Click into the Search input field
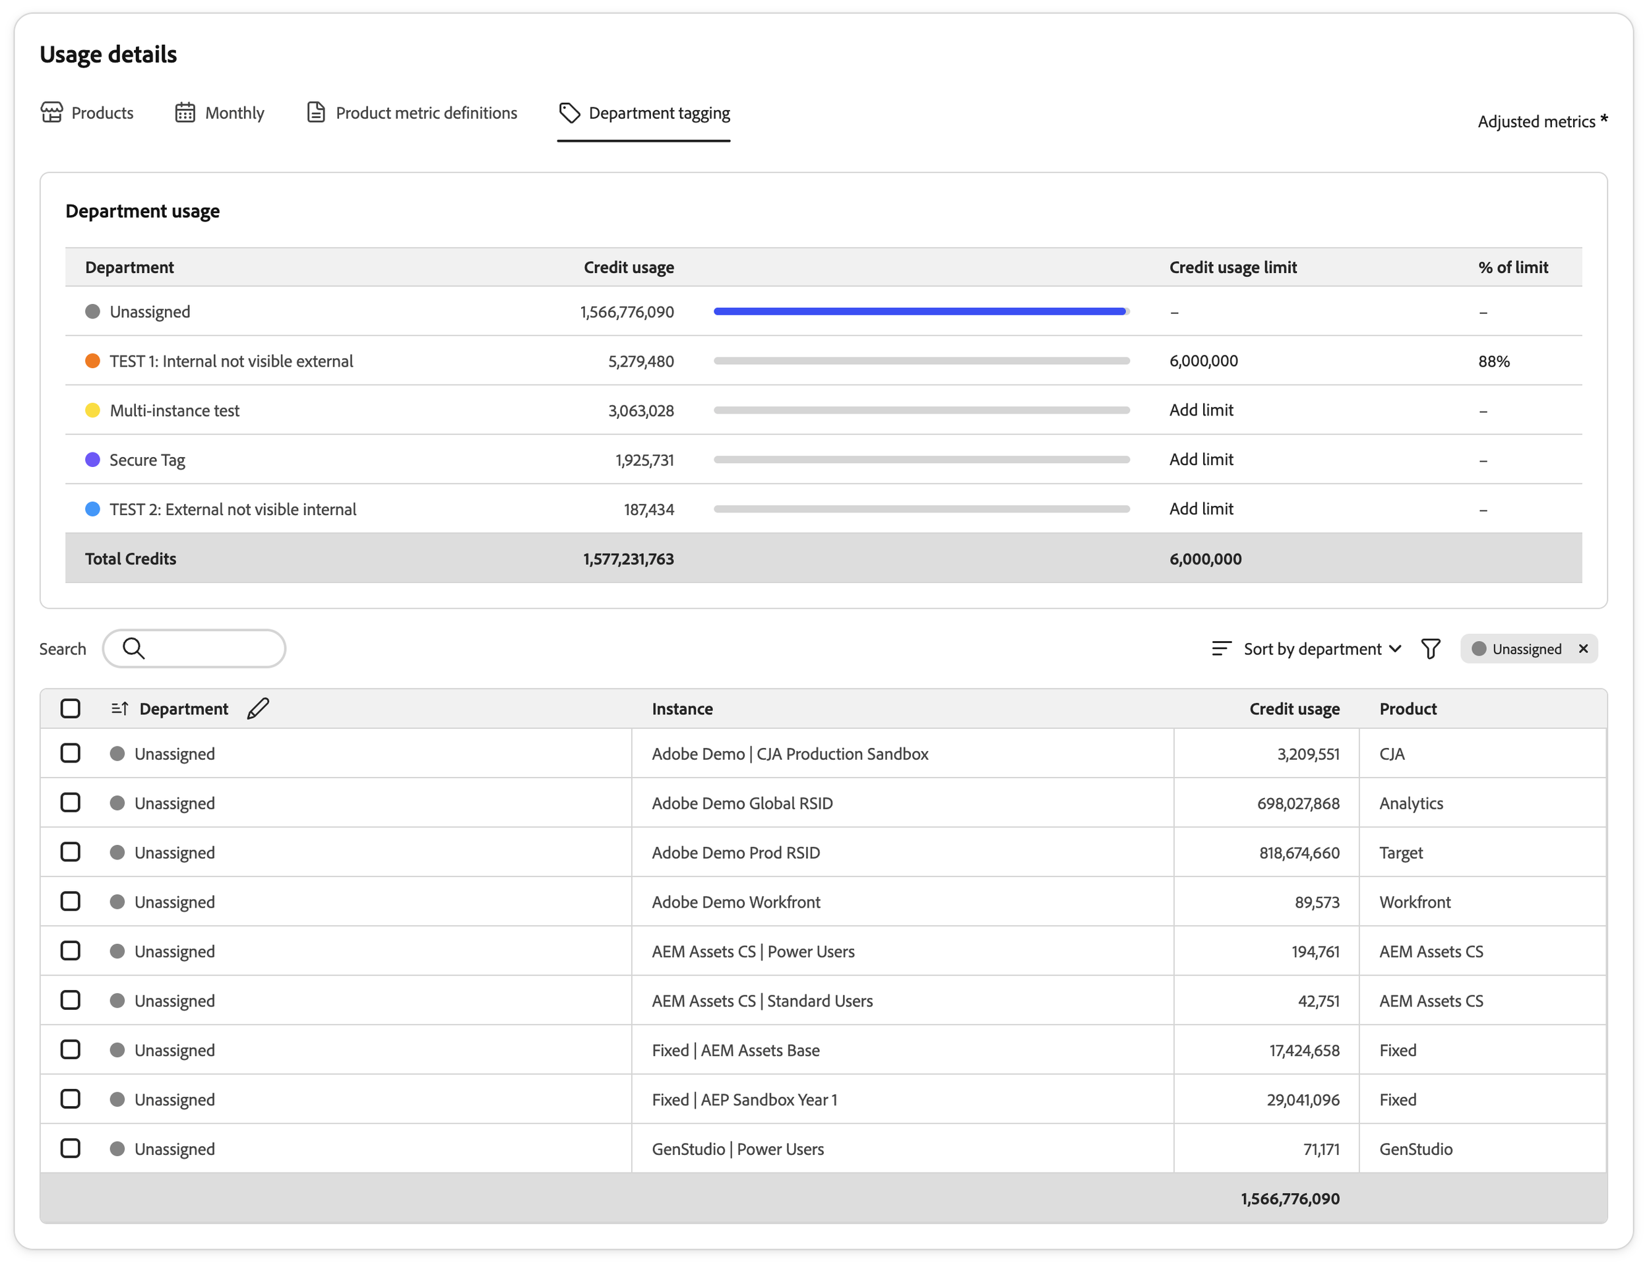1649x1265 pixels. (x=195, y=648)
